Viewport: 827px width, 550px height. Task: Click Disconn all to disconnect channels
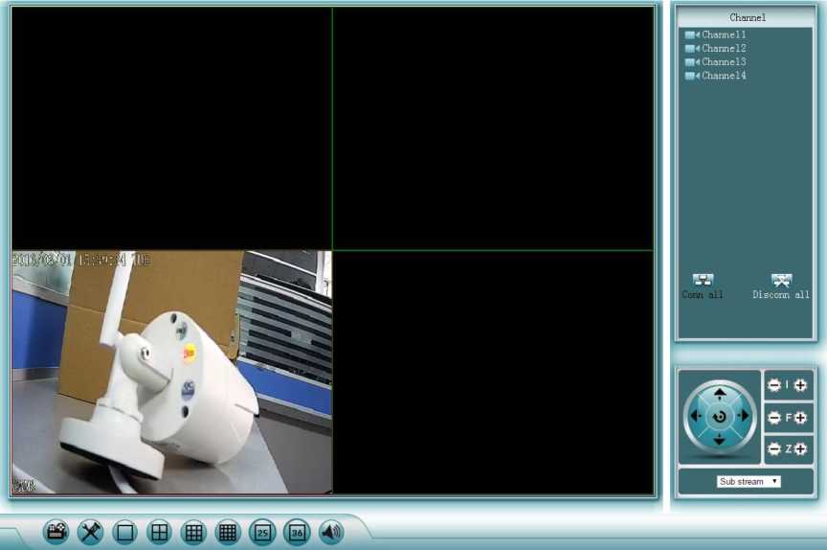(x=781, y=286)
